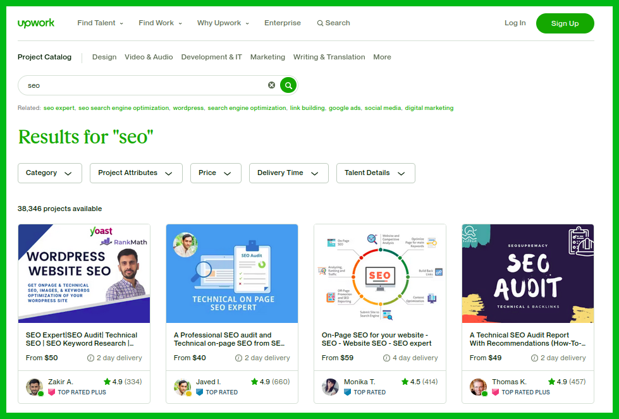Click Zakir A.'s Top Rated Plus badge

(77, 392)
